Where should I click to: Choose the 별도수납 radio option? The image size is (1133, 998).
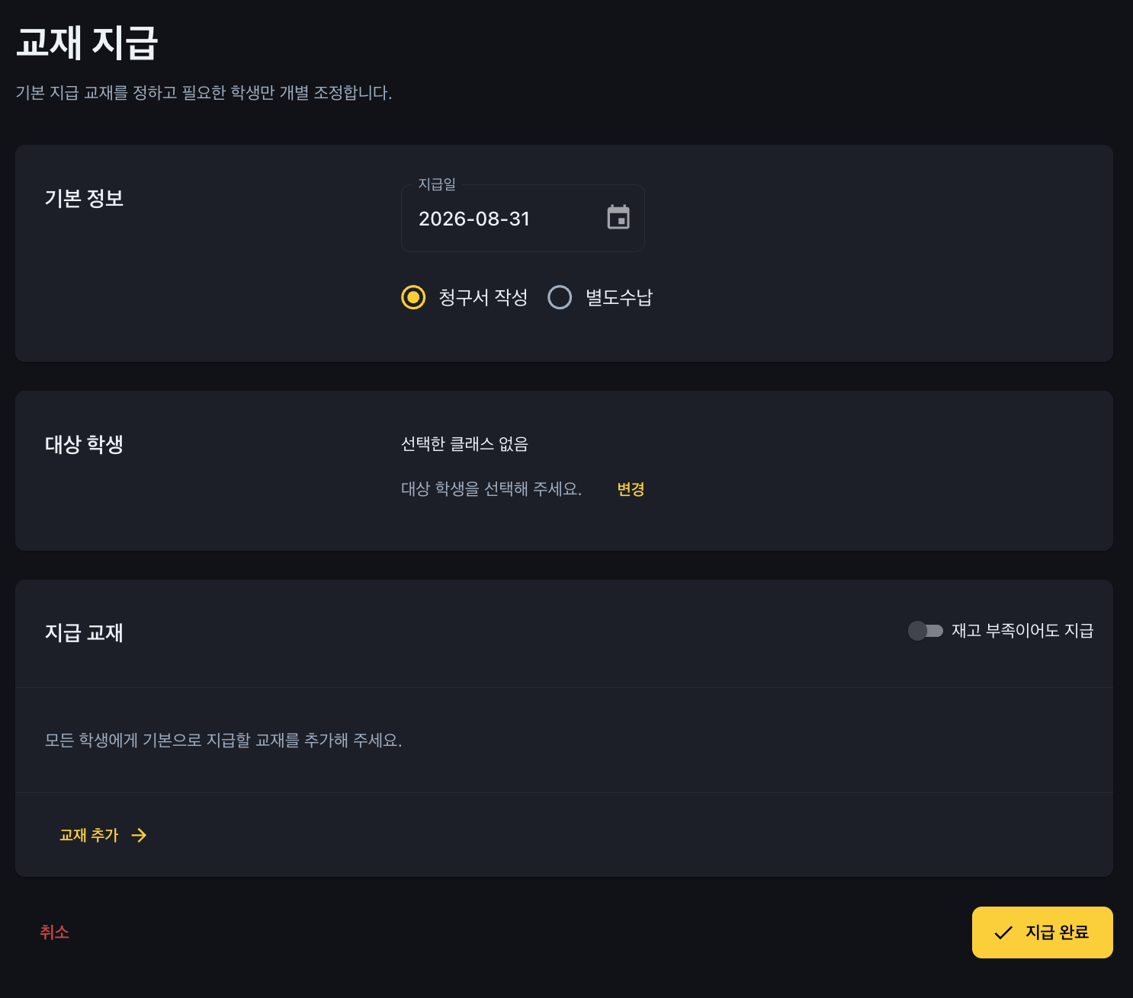pyautogui.click(x=560, y=297)
